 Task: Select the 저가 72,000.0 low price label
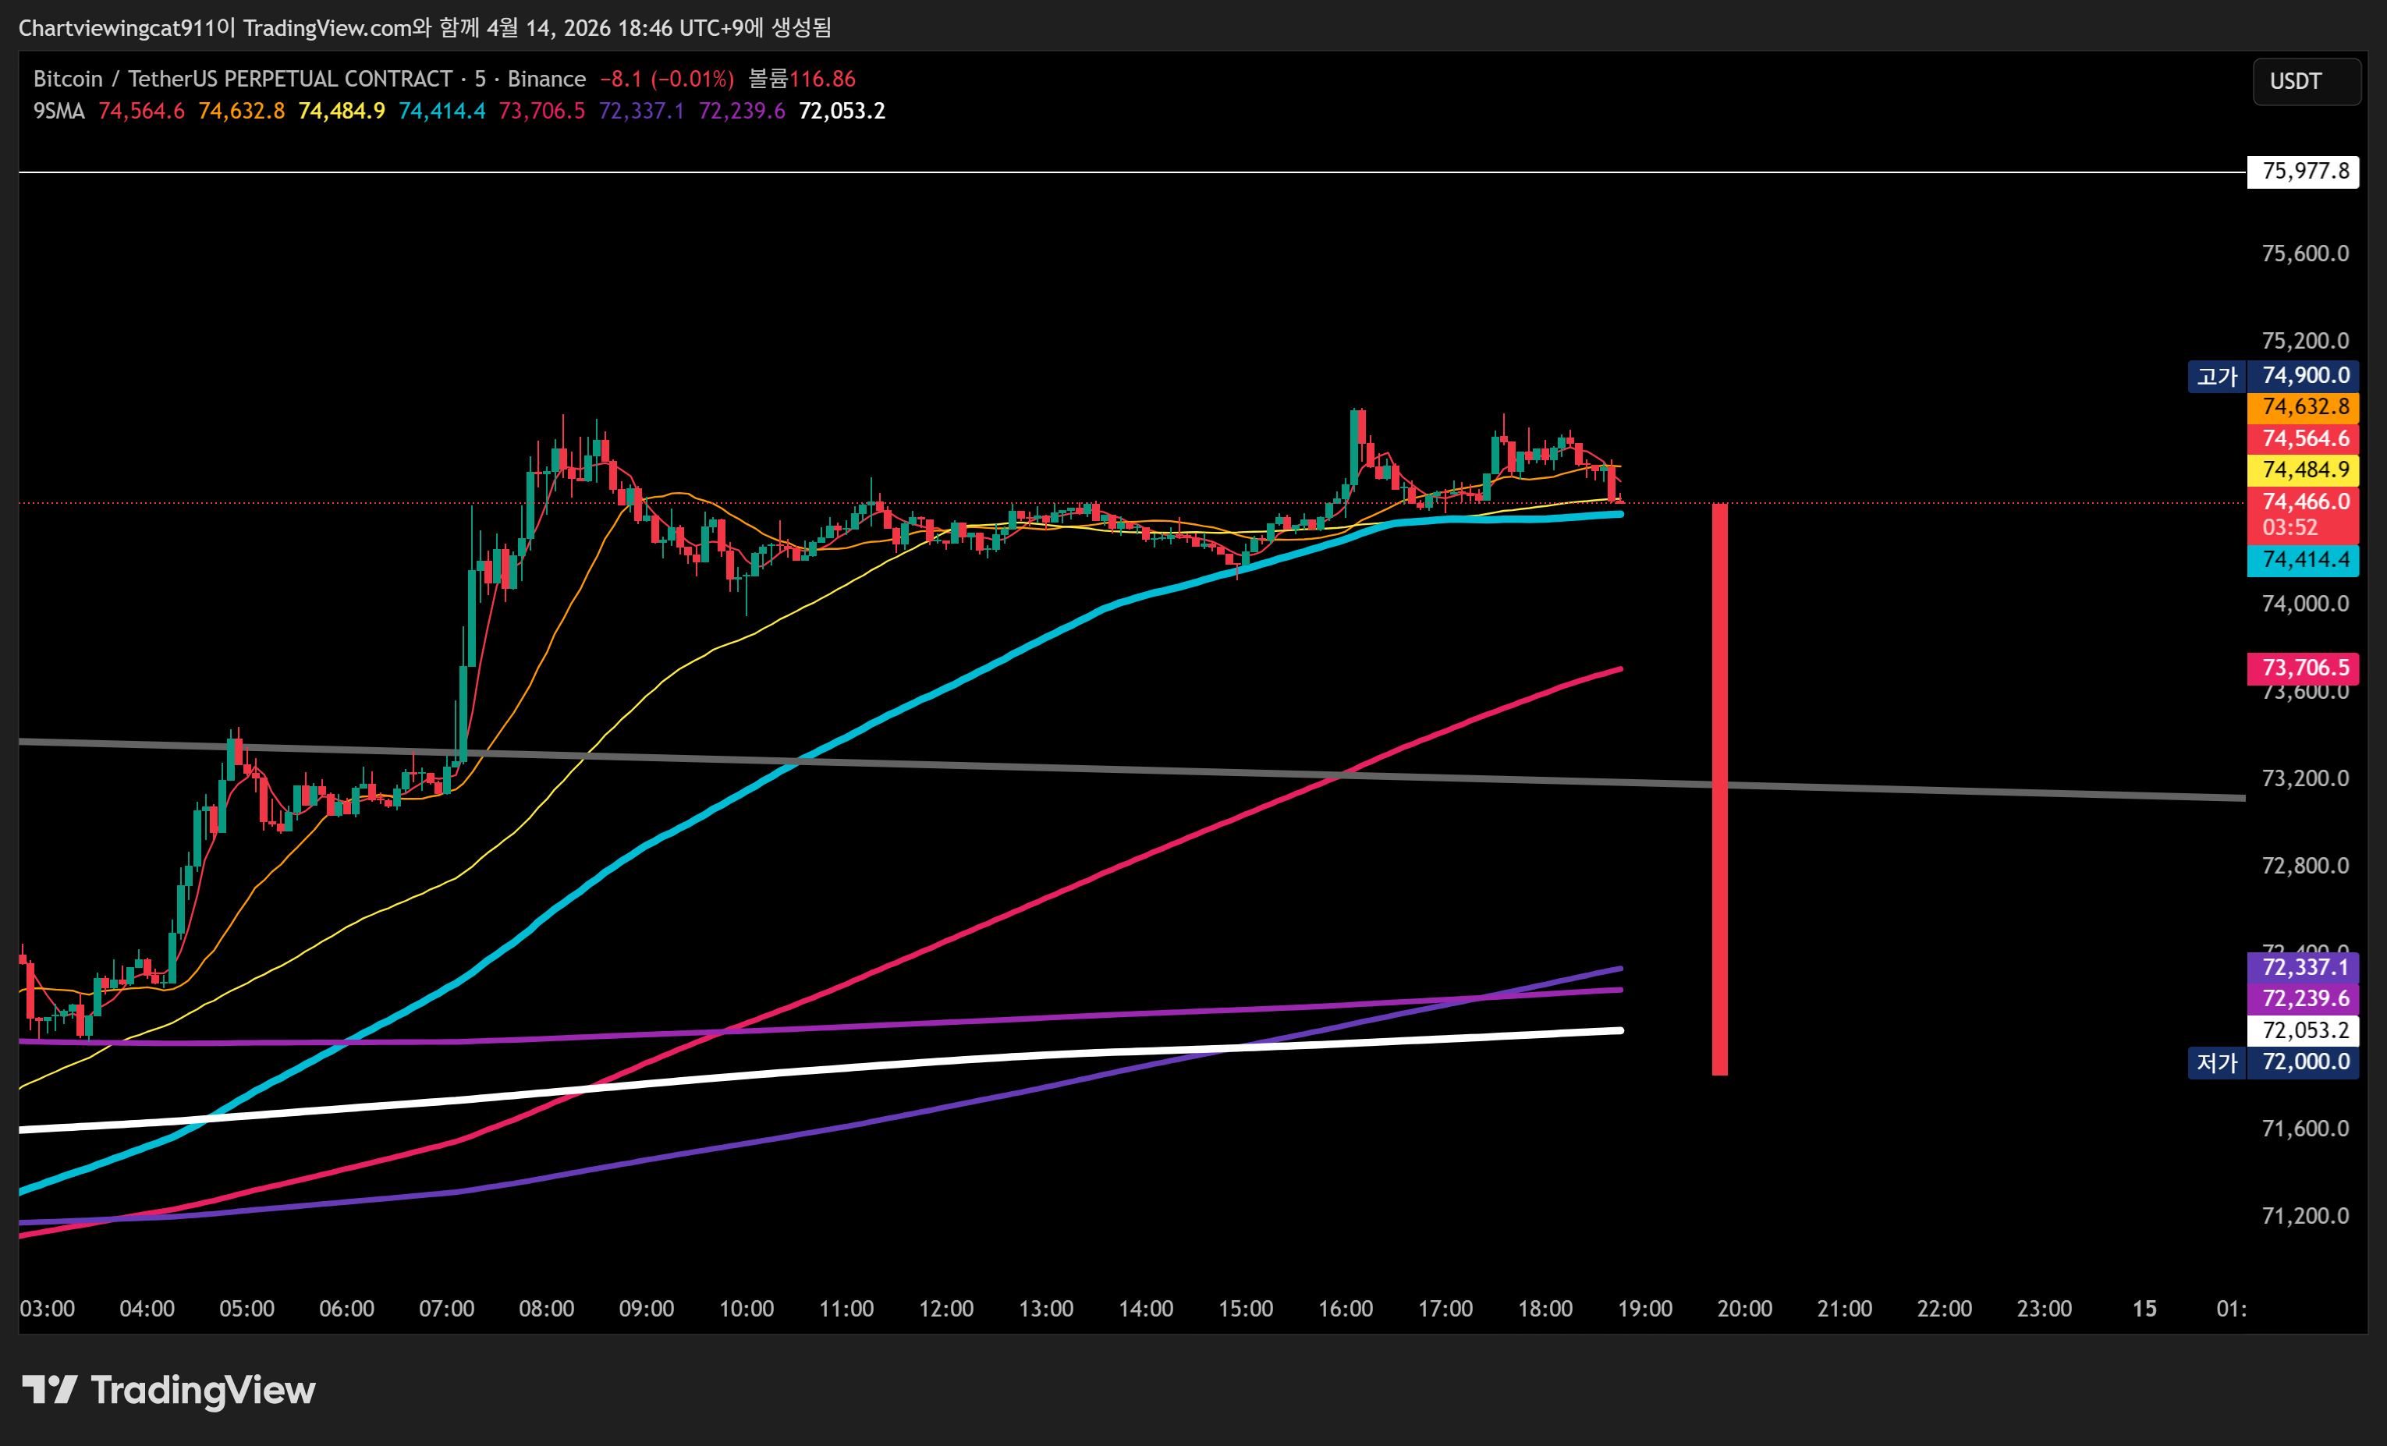(x=2272, y=1062)
